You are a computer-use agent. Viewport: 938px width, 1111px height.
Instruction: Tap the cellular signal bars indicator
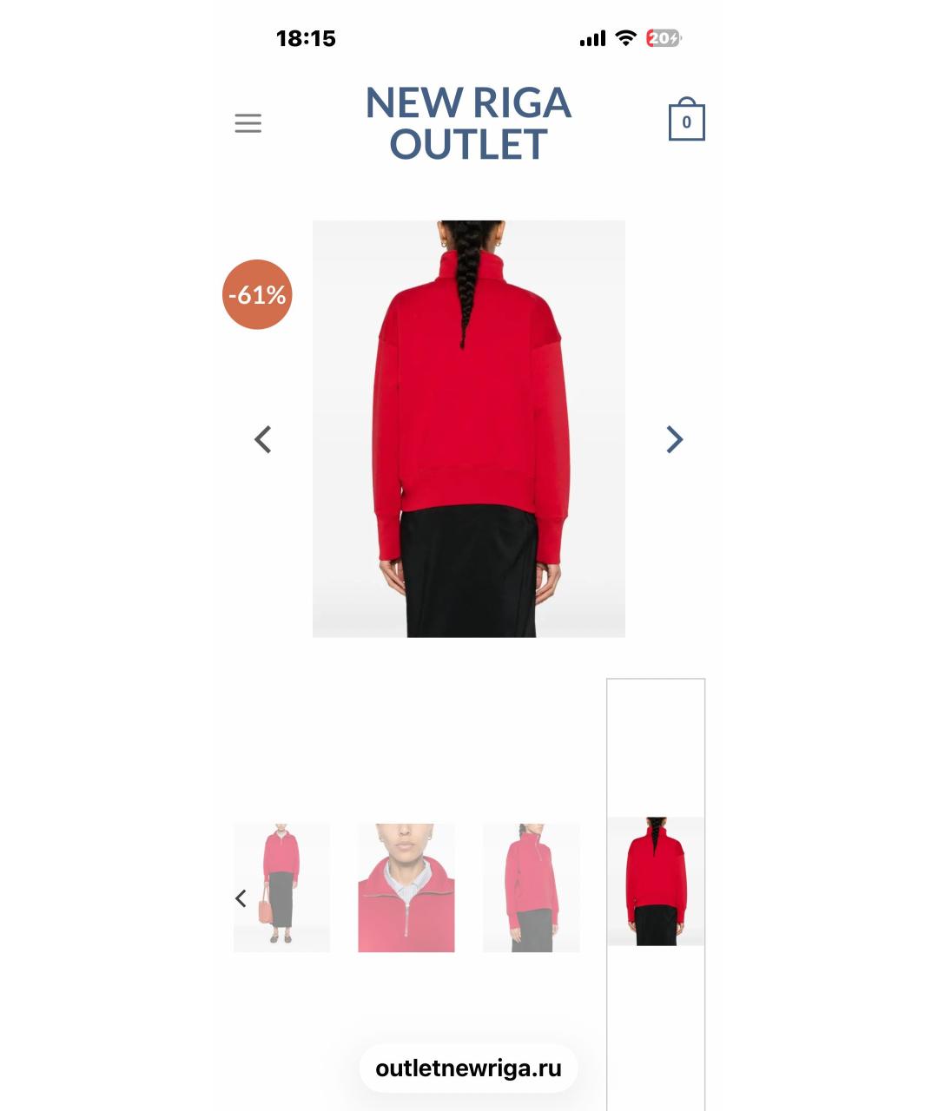[x=592, y=38]
